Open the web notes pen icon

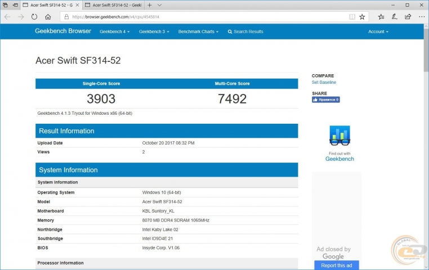pyautogui.click(x=394, y=17)
